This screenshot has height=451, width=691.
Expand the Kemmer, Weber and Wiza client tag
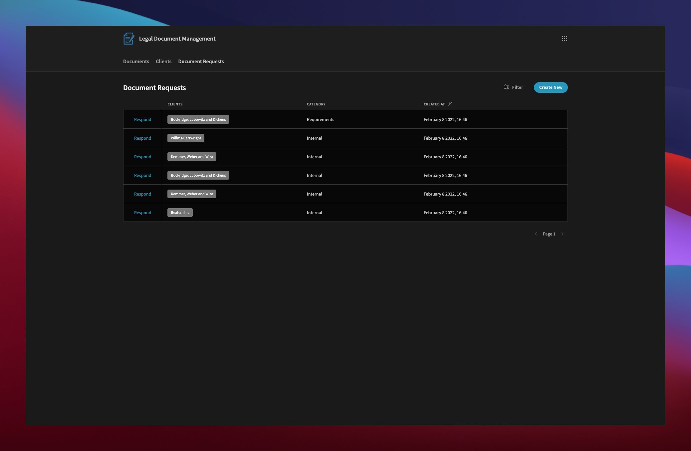click(191, 156)
